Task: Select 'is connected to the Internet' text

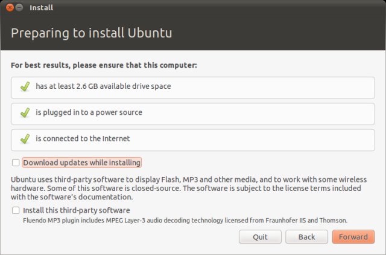Action: pyautogui.click(x=83, y=138)
